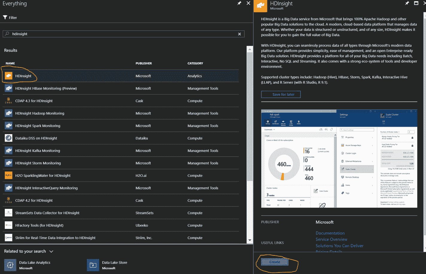Select HDInsight Kafka Monitoring text

[x=38, y=151]
